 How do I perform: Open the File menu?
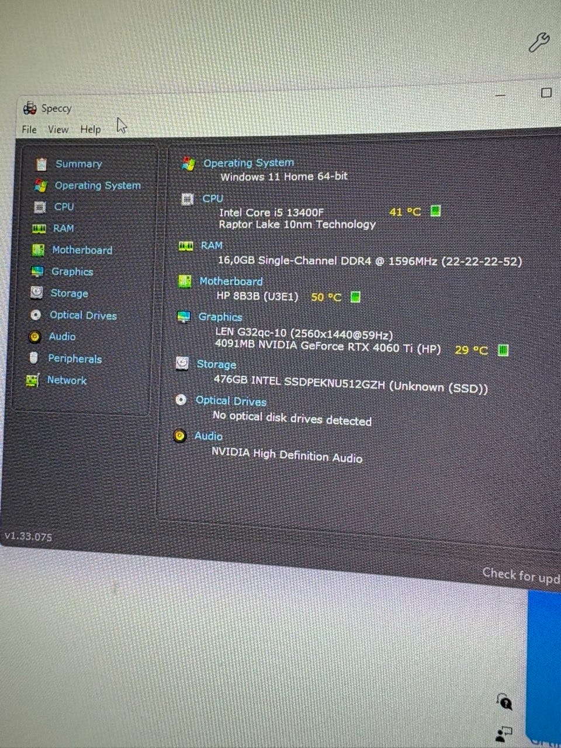[29, 129]
